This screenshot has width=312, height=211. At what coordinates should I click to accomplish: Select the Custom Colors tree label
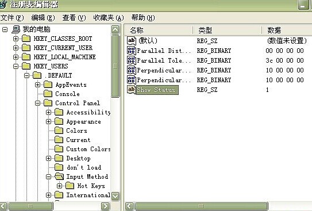tap(88, 149)
